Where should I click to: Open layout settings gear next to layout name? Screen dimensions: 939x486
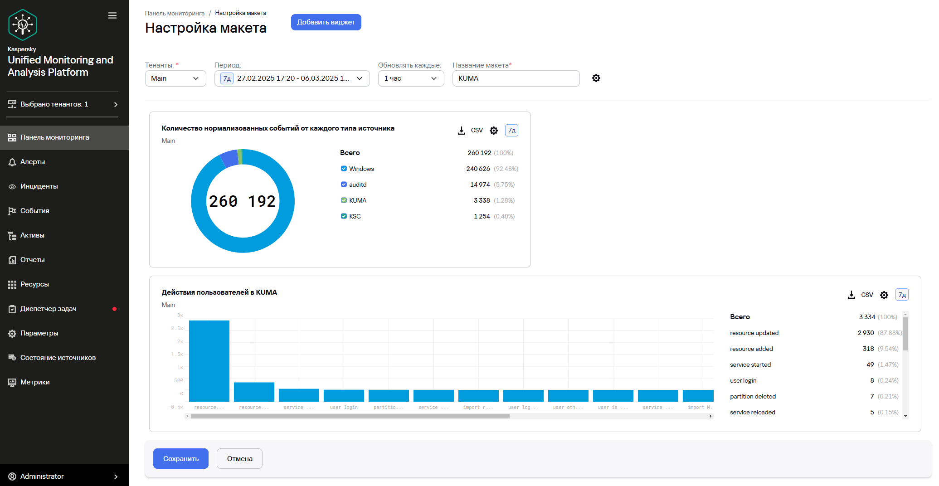click(x=596, y=78)
